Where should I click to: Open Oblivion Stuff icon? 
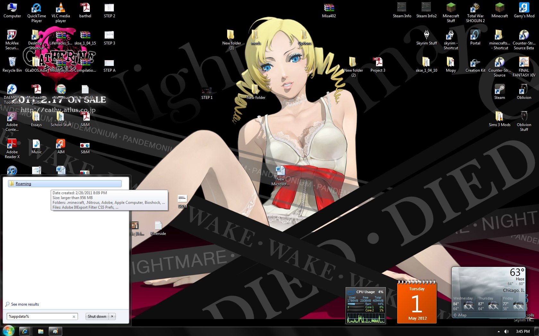pos(524,121)
